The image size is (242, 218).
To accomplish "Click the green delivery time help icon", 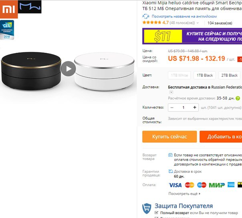I will [238, 98].
